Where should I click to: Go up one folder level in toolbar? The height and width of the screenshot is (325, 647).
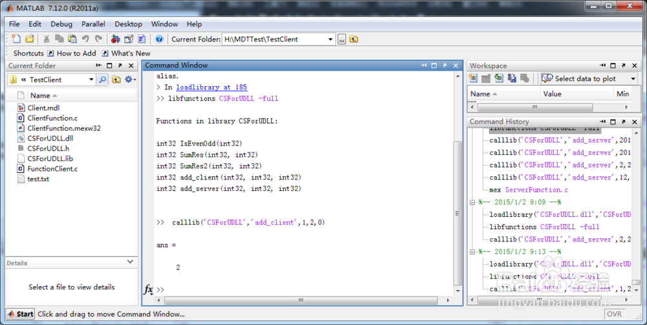pyautogui.click(x=354, y=39)
